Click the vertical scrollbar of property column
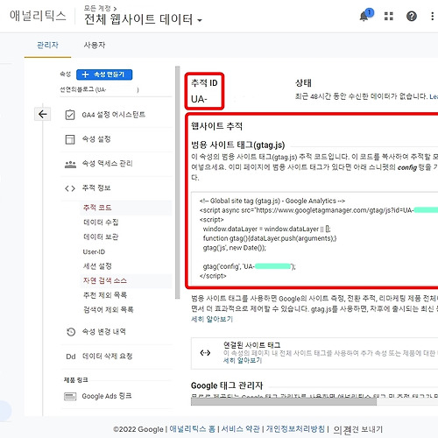This screenshot has width=438, height=438. (177, 182)
